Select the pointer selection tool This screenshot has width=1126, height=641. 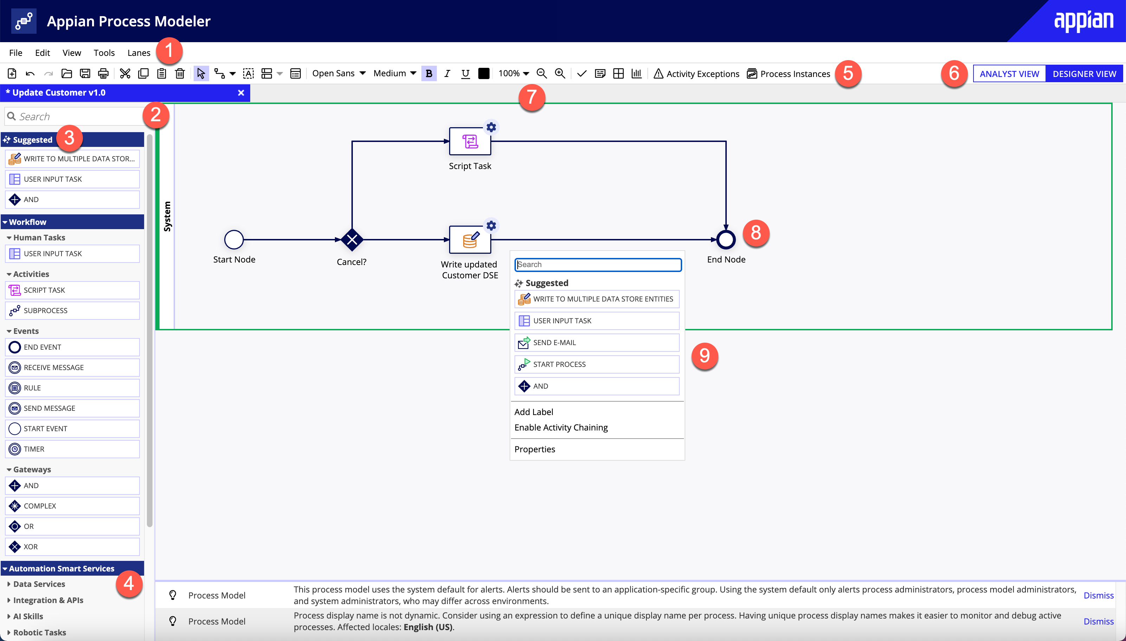point(201,73)
